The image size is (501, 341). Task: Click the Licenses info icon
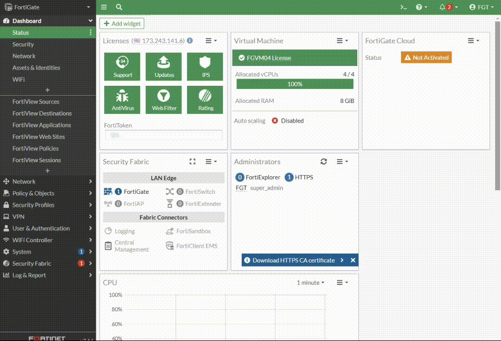pos(190,41)
